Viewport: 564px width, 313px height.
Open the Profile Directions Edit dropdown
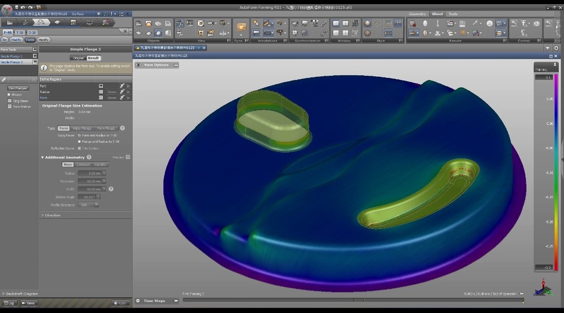click(97, 205)
